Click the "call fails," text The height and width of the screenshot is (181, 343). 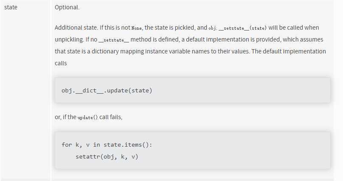point(111,117)
